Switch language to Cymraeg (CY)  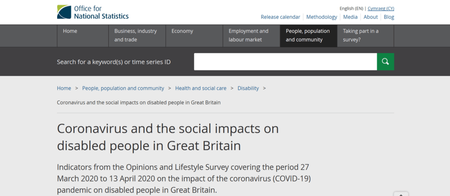(381, 8)
